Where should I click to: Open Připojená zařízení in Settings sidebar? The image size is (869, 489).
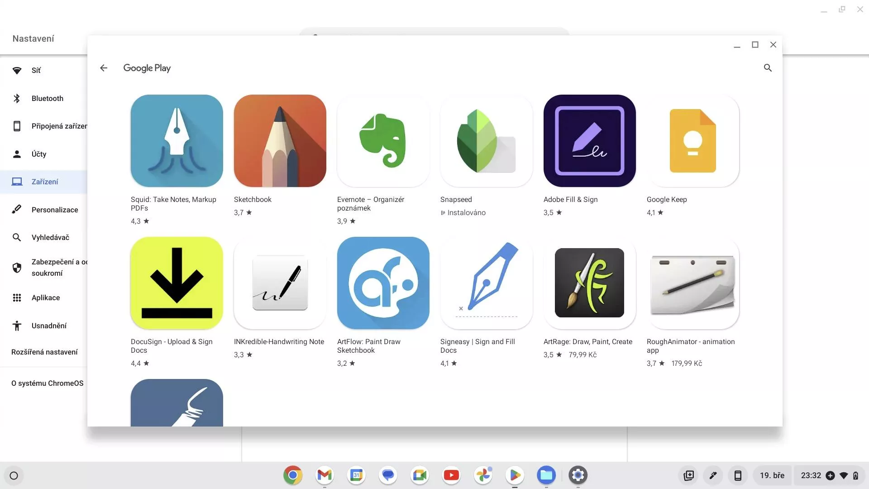click(44, 126)
